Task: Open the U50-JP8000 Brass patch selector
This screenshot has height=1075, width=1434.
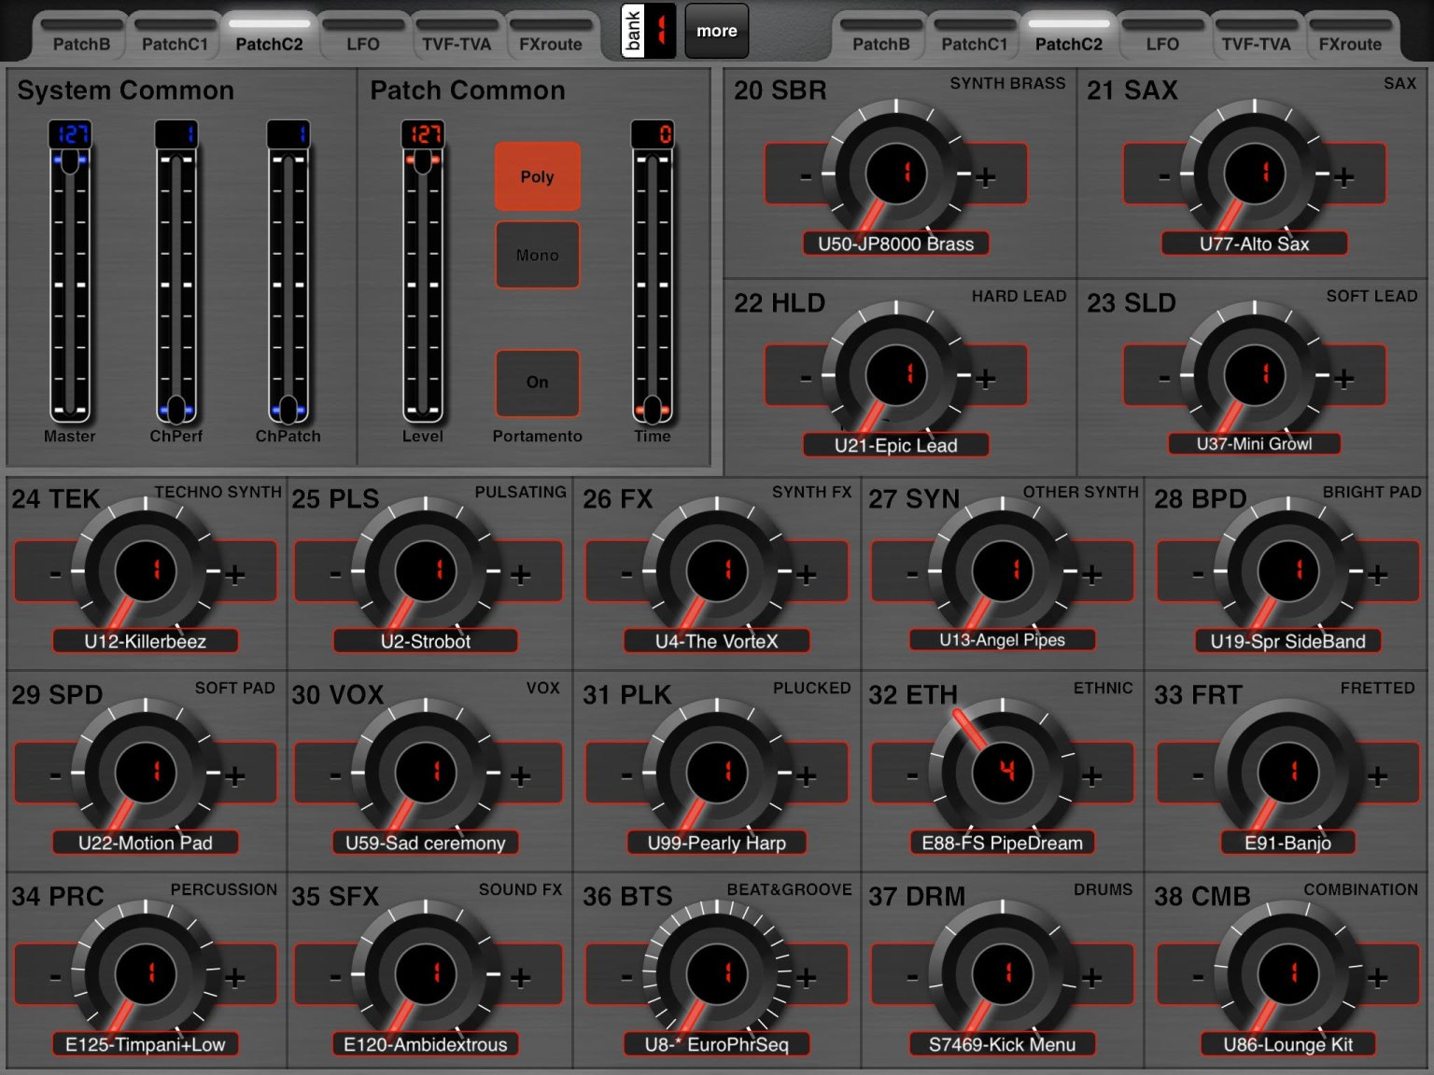Action: [x=896, y=244]
